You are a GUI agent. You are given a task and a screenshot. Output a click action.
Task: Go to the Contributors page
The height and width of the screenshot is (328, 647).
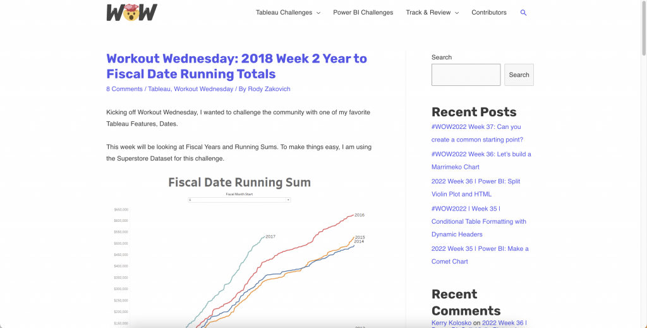(488, 13)
